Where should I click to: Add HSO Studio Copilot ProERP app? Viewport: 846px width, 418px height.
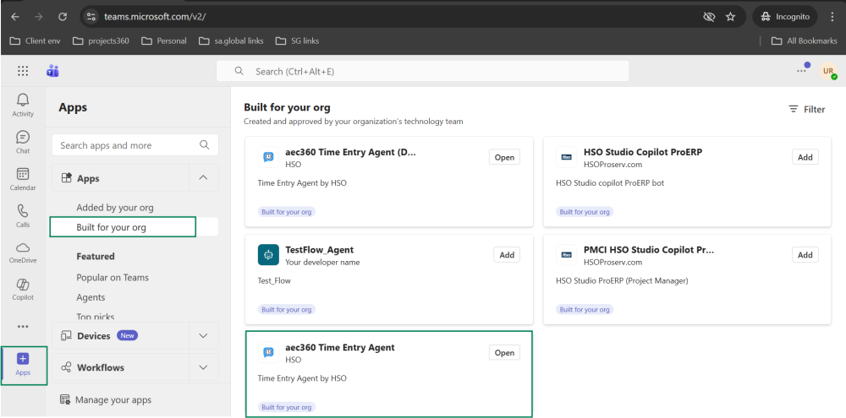[x=805, y=157]
